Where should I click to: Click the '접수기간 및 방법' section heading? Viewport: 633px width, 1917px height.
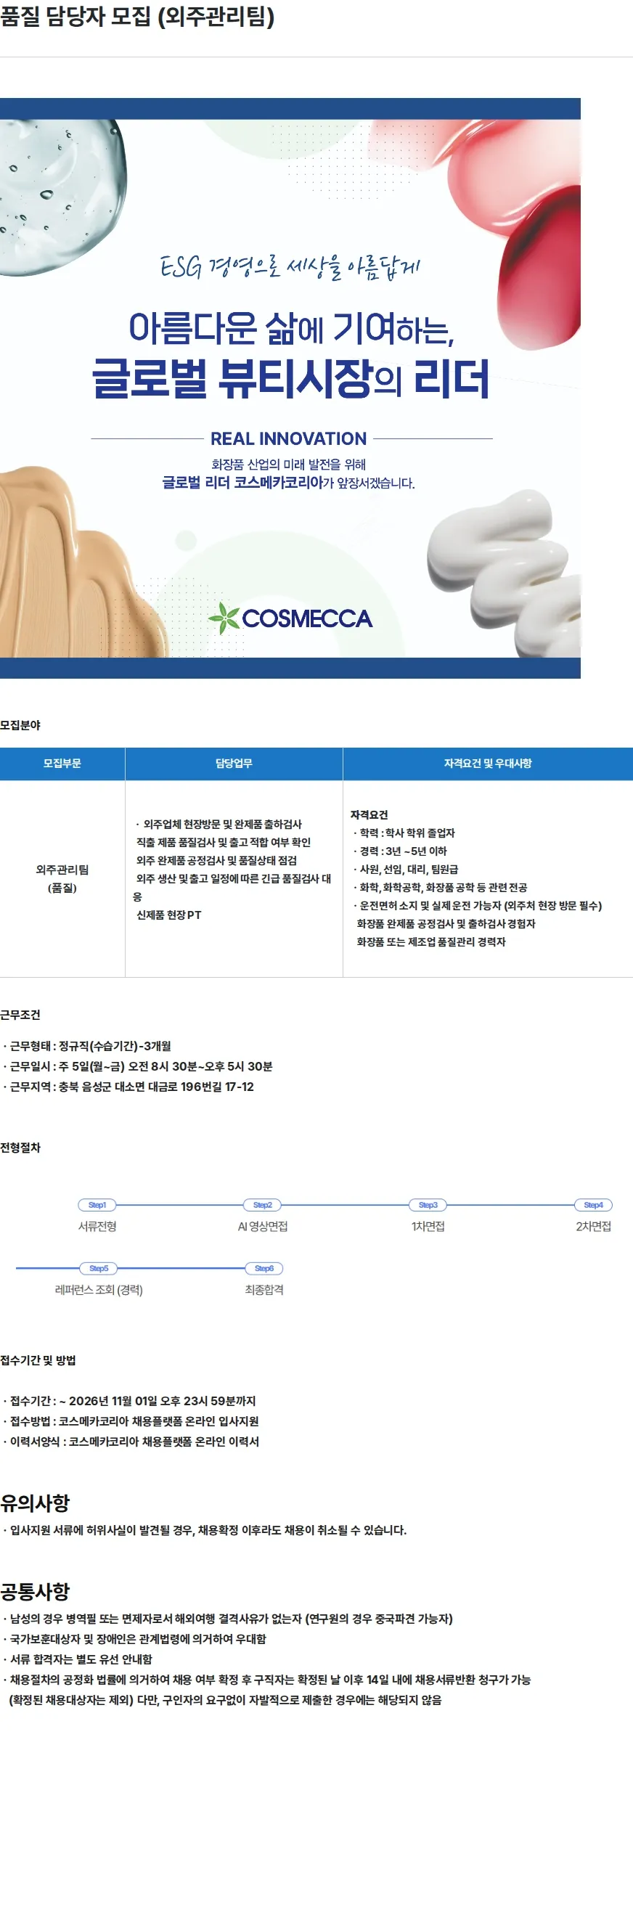click(38, 1360)
